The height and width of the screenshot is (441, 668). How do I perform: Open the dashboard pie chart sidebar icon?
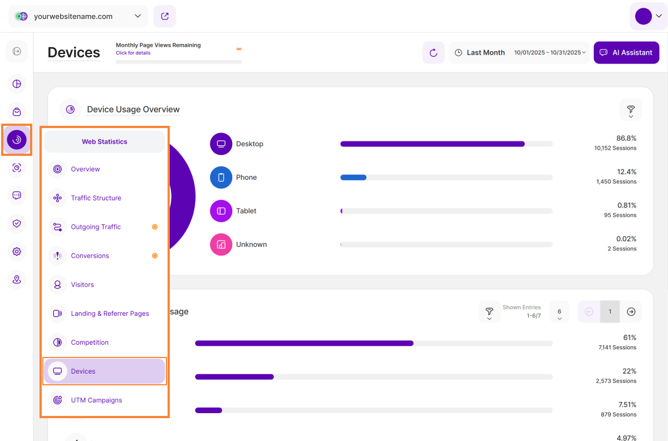pos(17,84)
